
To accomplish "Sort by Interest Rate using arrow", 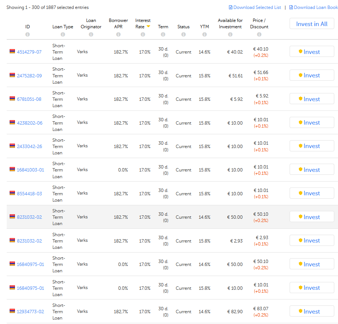I will [148, 26].
